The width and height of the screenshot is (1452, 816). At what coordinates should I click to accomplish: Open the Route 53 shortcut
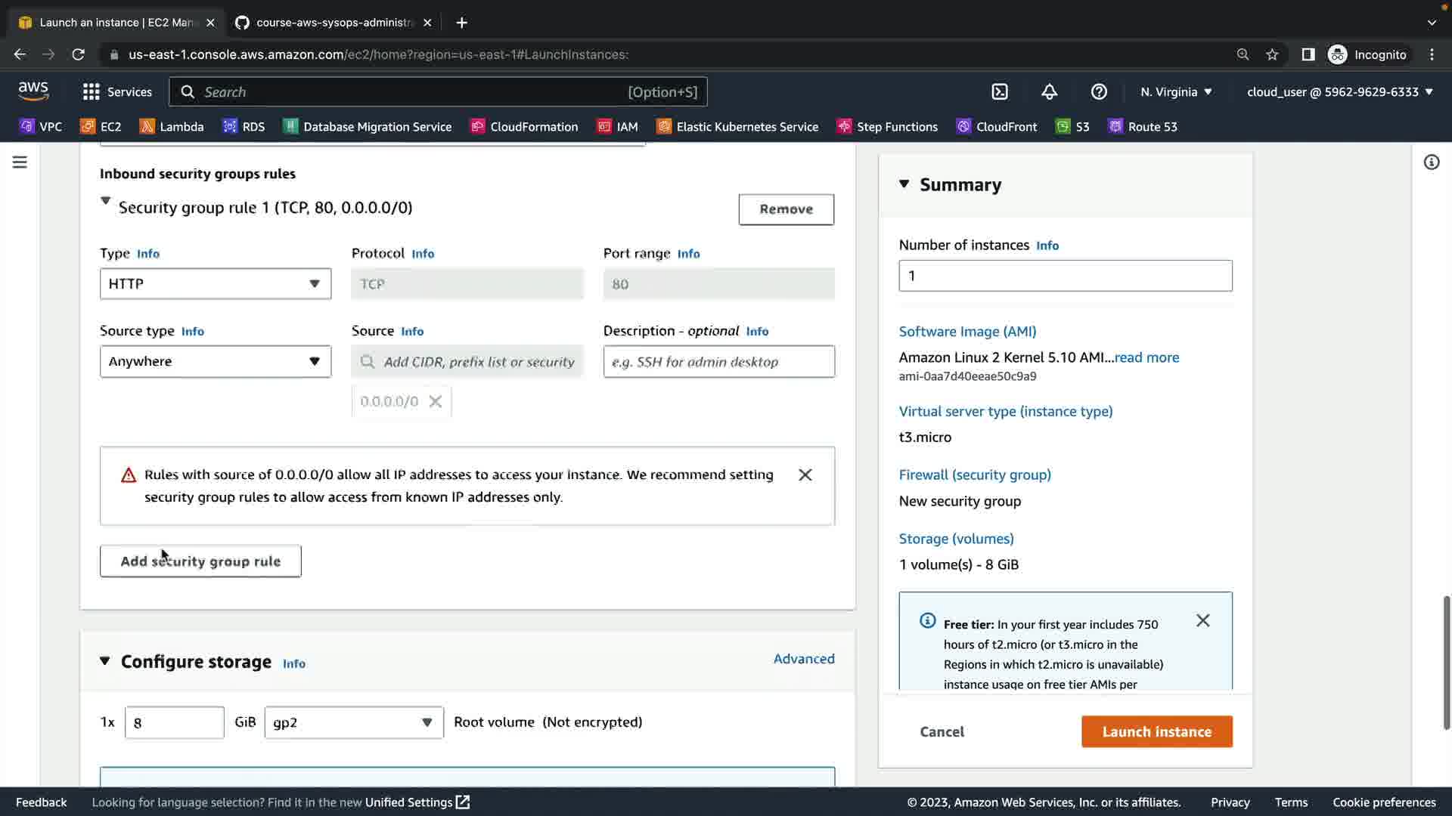1142,126
